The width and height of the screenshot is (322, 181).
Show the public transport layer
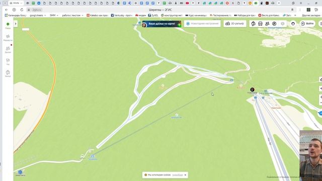260,24
